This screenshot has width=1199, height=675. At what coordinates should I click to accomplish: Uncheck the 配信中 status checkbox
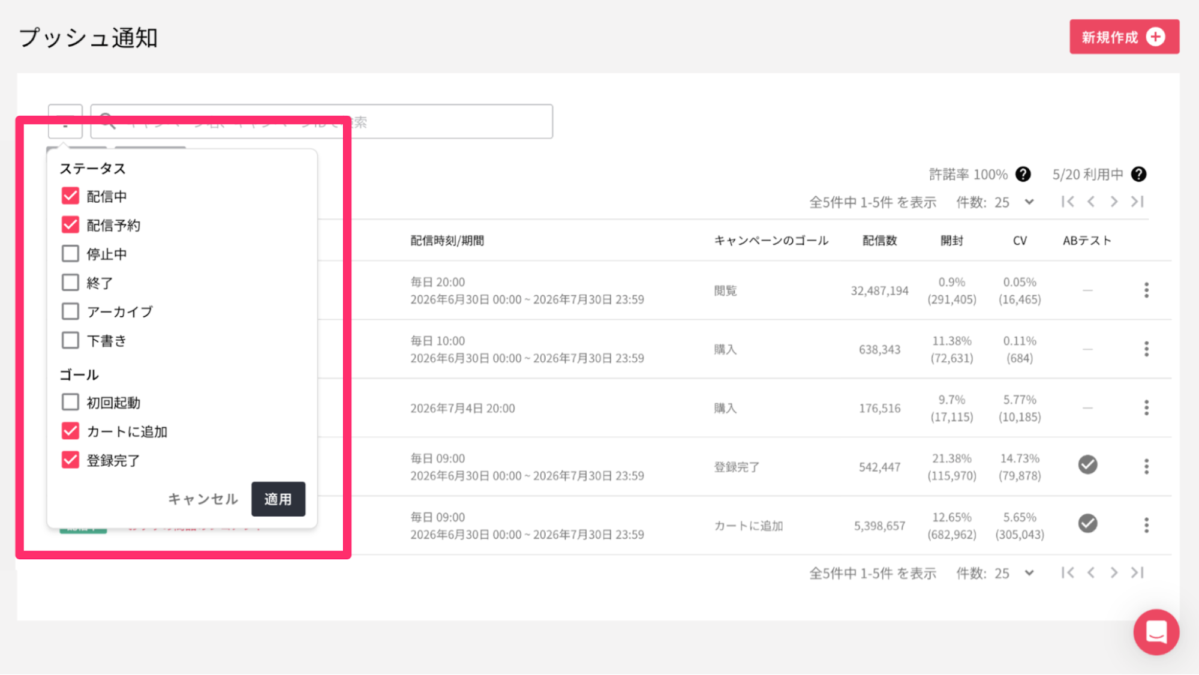point(70,196)
